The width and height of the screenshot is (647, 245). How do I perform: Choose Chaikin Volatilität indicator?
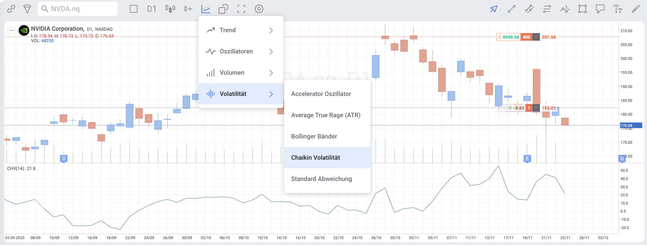pos(327,158)
